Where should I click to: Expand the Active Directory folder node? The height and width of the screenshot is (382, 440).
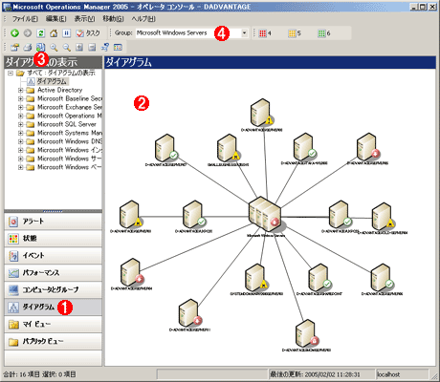point(21,90)
